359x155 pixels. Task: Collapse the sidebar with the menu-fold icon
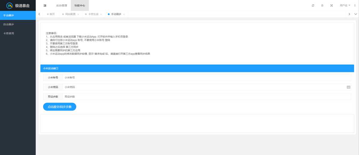[x=45, y=5]
